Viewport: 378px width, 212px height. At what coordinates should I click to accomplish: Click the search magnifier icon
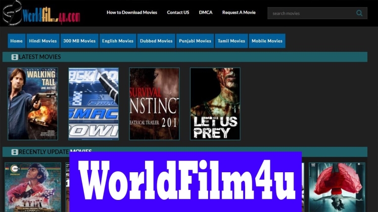click(359, 13)
